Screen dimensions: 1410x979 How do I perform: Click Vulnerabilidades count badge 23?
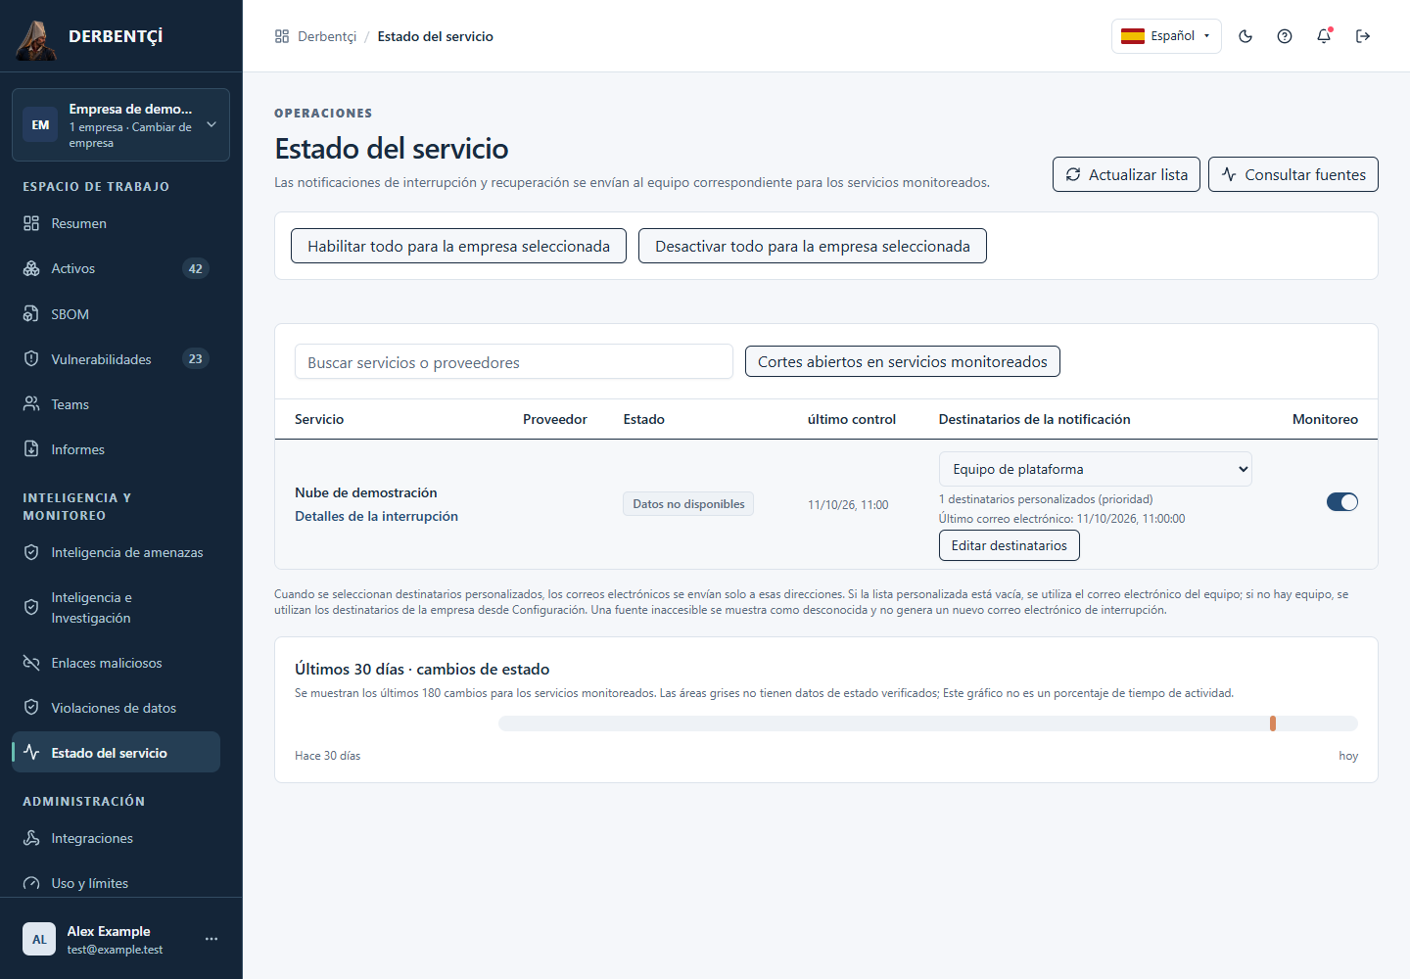coord(196,359)
